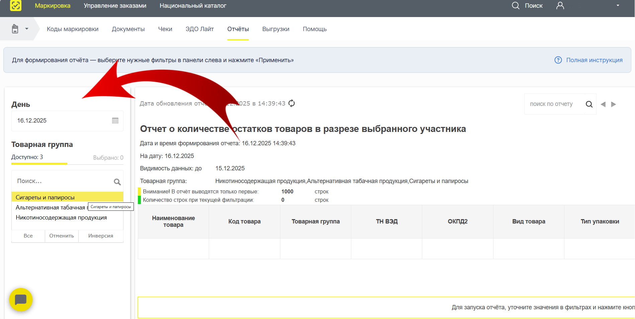Click Код товара column header
The width and height of the screenshot is (635, 319).
click(x=245, y=221)
